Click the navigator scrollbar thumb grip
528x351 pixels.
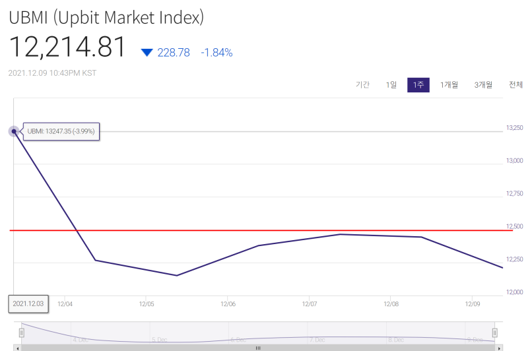click(258, 348)
